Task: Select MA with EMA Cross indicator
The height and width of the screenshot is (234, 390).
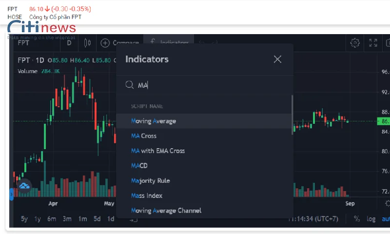Action: [x=204, y=151]
